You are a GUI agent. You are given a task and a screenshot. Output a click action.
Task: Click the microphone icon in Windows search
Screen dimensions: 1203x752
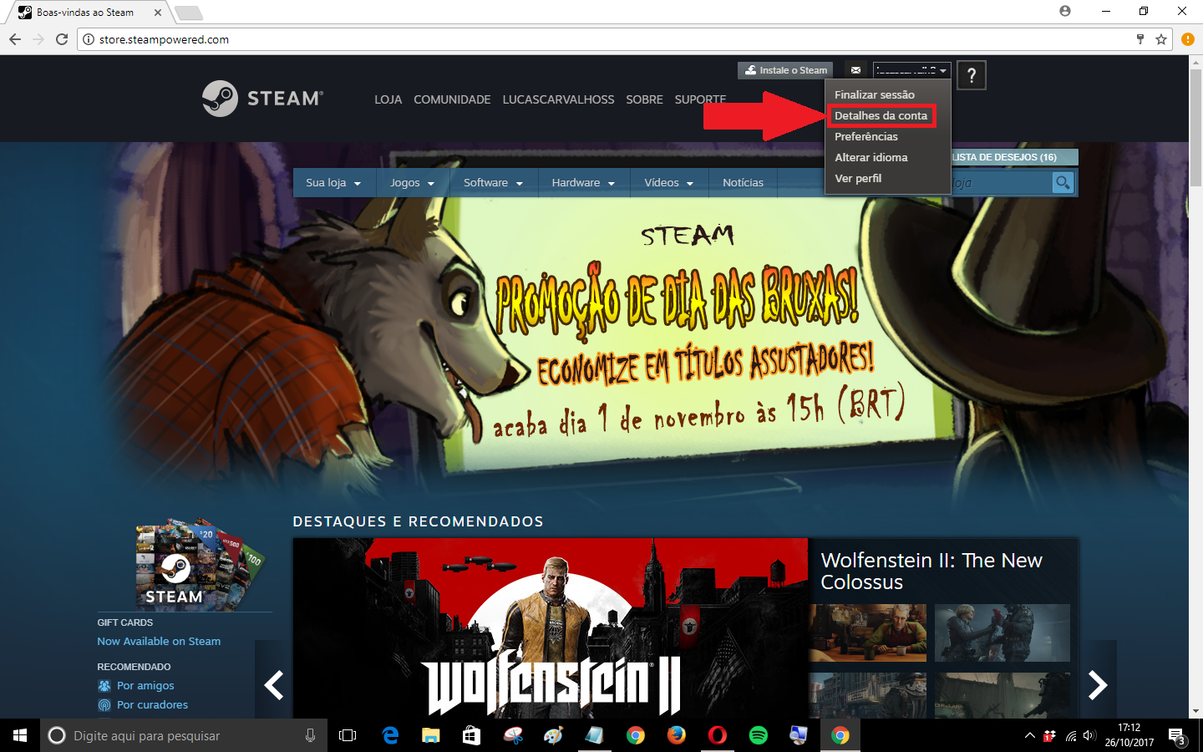pos(310,735)
